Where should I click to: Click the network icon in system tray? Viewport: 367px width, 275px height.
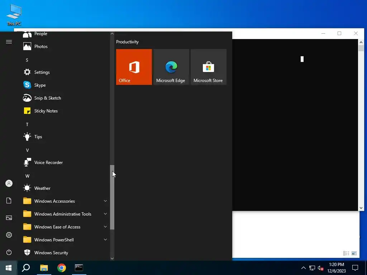(x=312, y=268)
